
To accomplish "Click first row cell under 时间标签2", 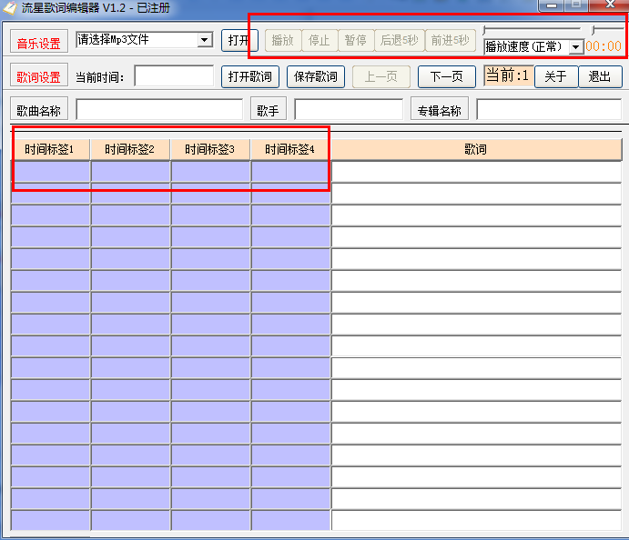I will 130,172.
